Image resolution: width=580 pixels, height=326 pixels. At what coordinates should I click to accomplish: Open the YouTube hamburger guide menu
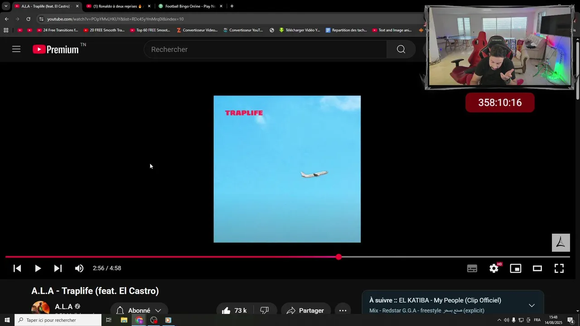pyautogui.click(x=16, y=49)
